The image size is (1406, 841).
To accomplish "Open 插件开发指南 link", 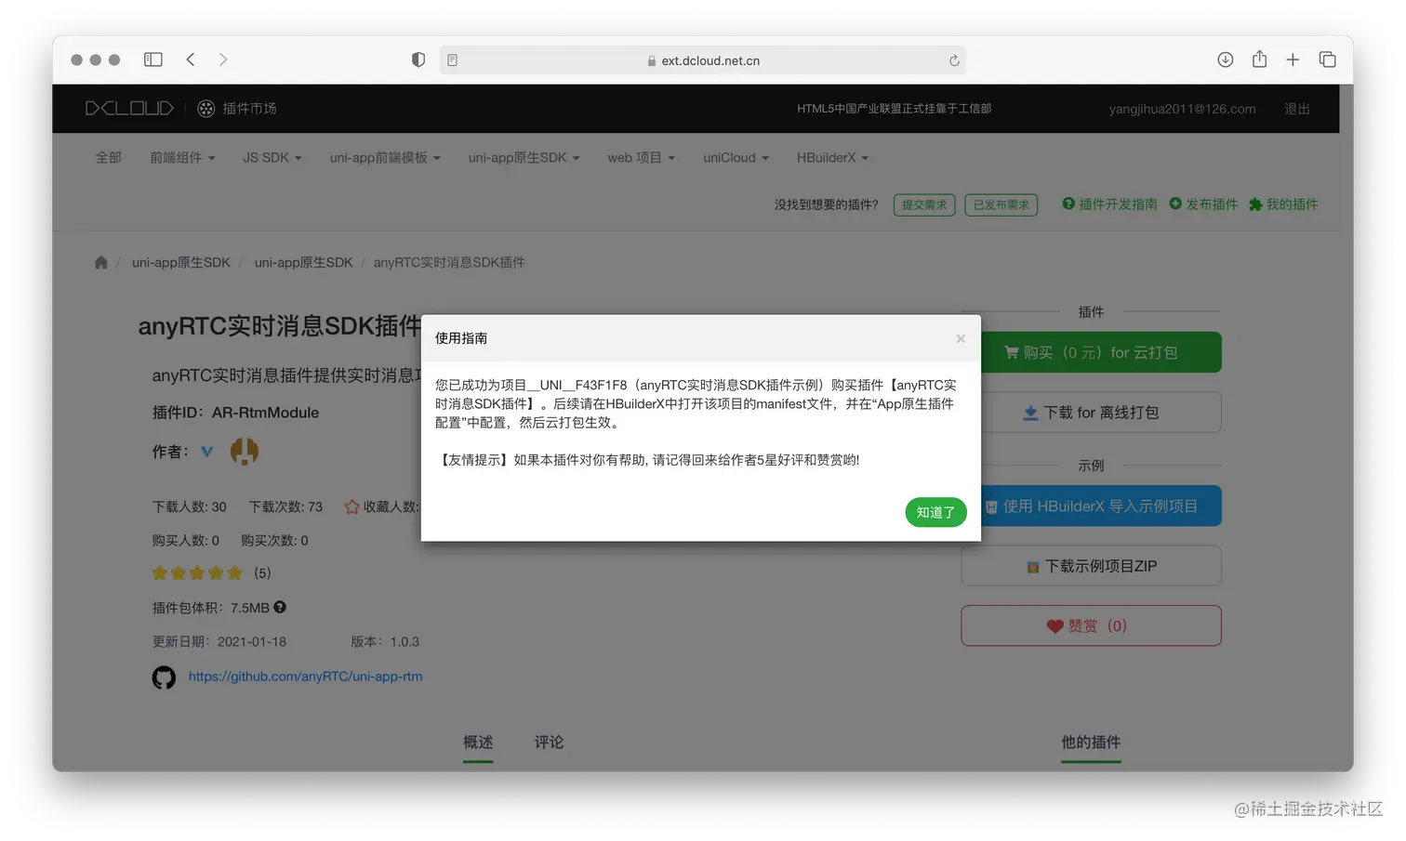I will pos(1109,204).
